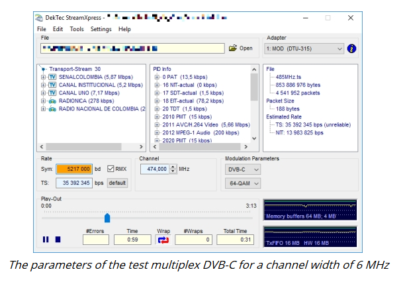Viewport: 407px width, 284px height.
Task: Click the Play-Out position slider thumb
Action: 107,217
